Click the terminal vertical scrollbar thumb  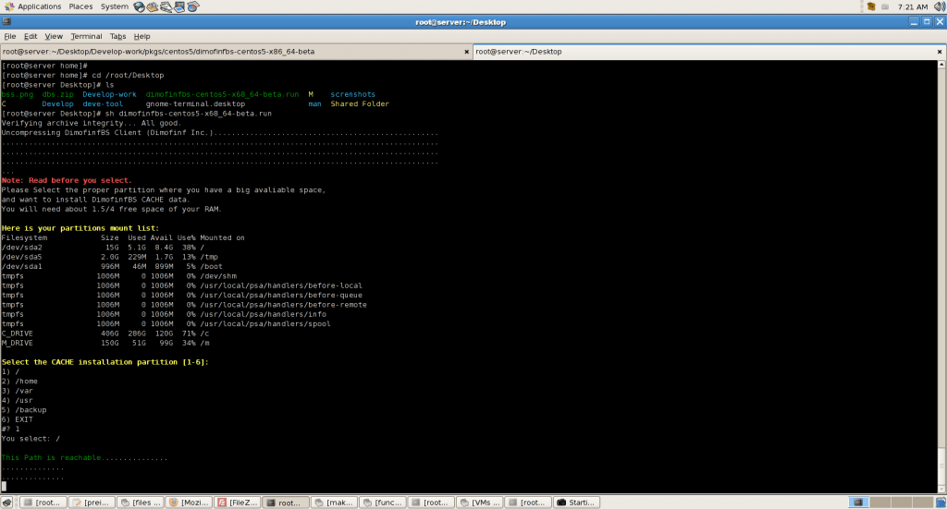[x=941, y=467]
